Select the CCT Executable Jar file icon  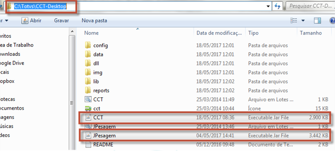click(x=88, y=117)
